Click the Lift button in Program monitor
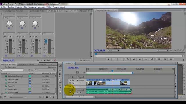The width and height of the screenshot is (186, 104). pyautogui.click(x=159, y=59)
